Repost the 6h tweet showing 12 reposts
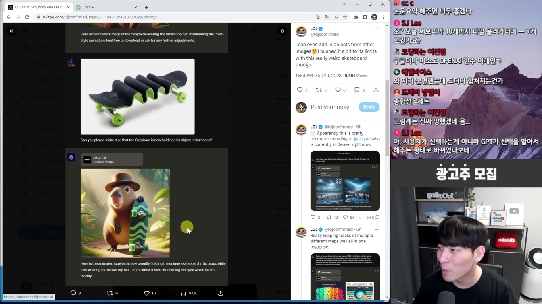The height and width of the screenshot is (304, 542). pyautogui.click(x=329, y=217)
